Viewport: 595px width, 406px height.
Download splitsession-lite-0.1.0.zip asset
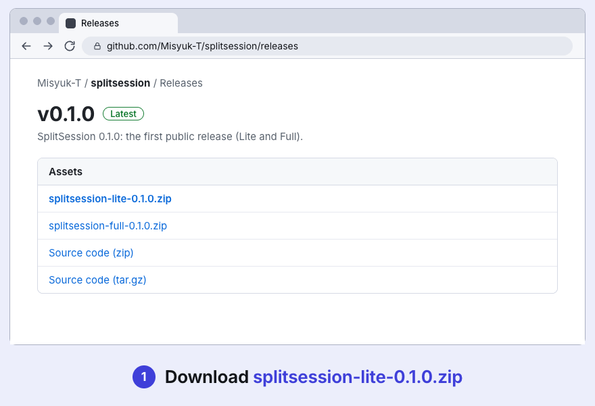[110, 199]
